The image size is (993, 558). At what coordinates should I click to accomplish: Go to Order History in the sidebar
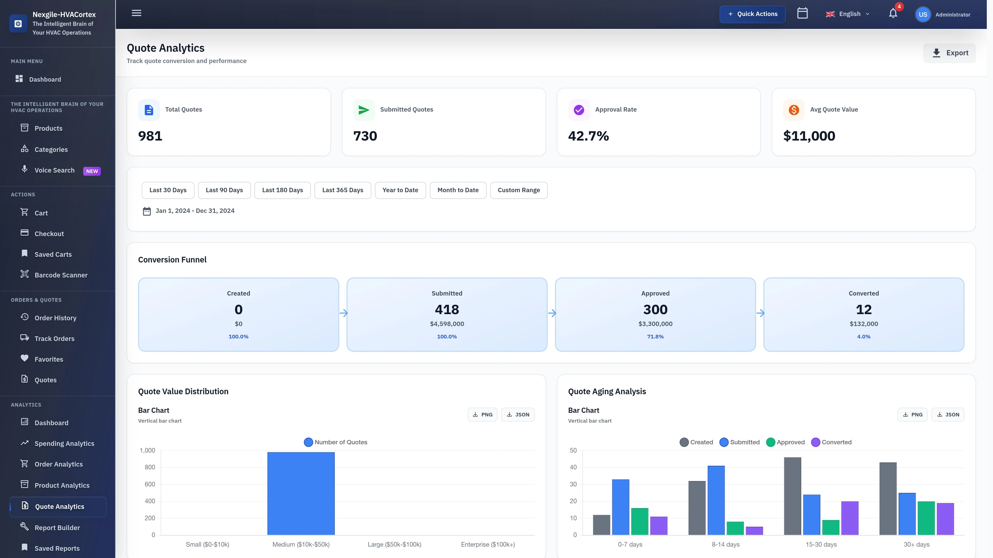point(56,318)
